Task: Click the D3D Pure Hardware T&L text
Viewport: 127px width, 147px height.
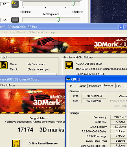Action: coord(90,74)
